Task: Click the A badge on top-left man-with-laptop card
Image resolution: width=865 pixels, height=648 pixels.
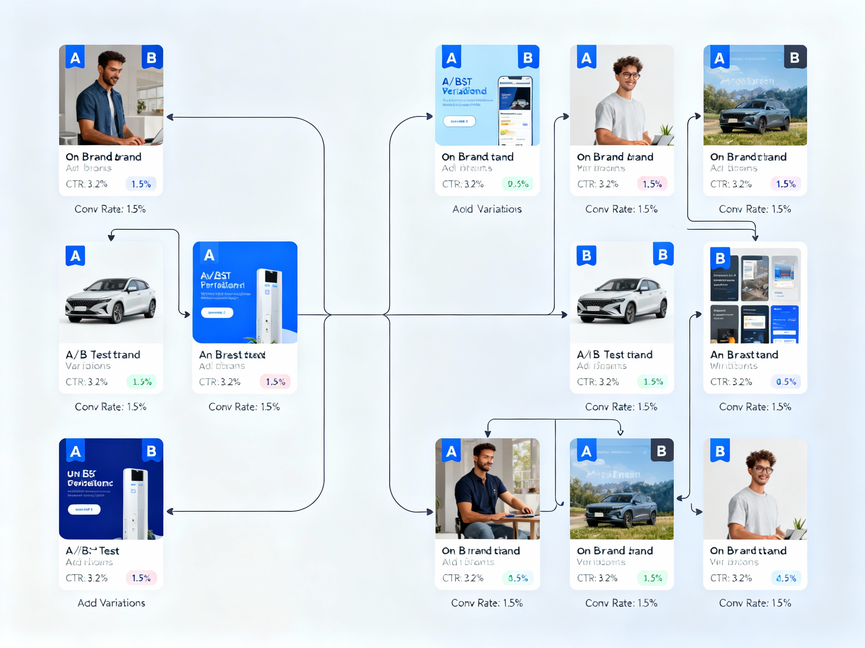Action: pos(75,58)
